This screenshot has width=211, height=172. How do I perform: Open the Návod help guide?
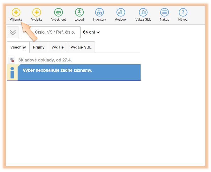click(183, 12)
